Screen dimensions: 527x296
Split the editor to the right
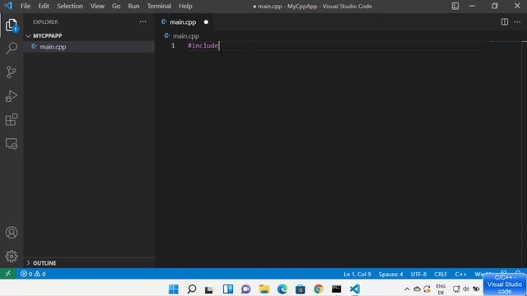pos(505,22)
